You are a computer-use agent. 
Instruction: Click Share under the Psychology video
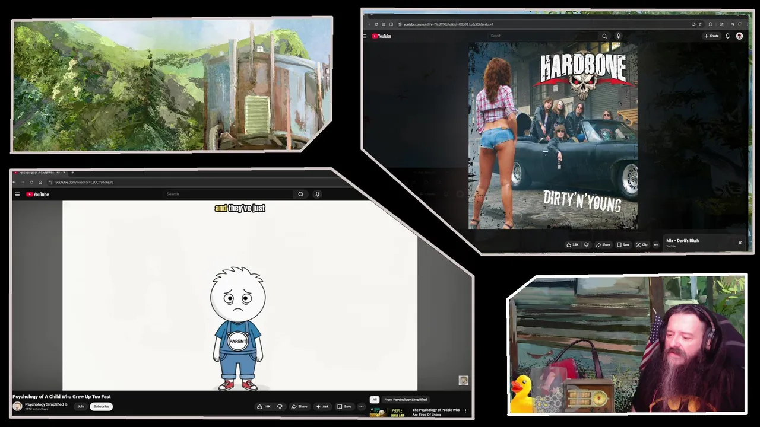[x=299, y=406]
